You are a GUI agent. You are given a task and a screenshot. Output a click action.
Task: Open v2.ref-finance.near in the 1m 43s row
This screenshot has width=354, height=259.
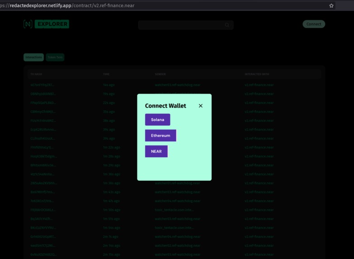point(259,192)
